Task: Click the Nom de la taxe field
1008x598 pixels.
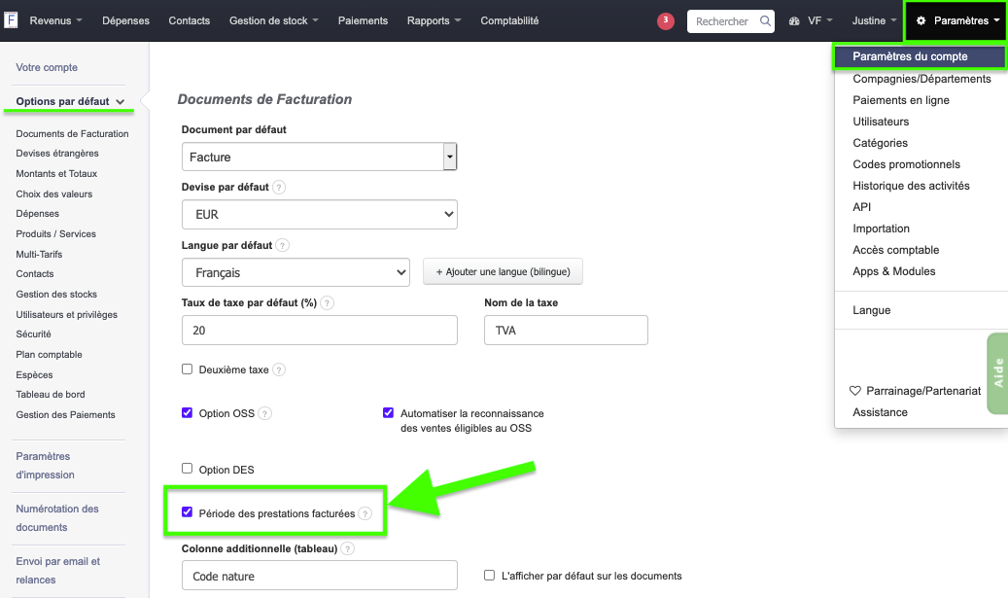Action: (x=566, y=331)
